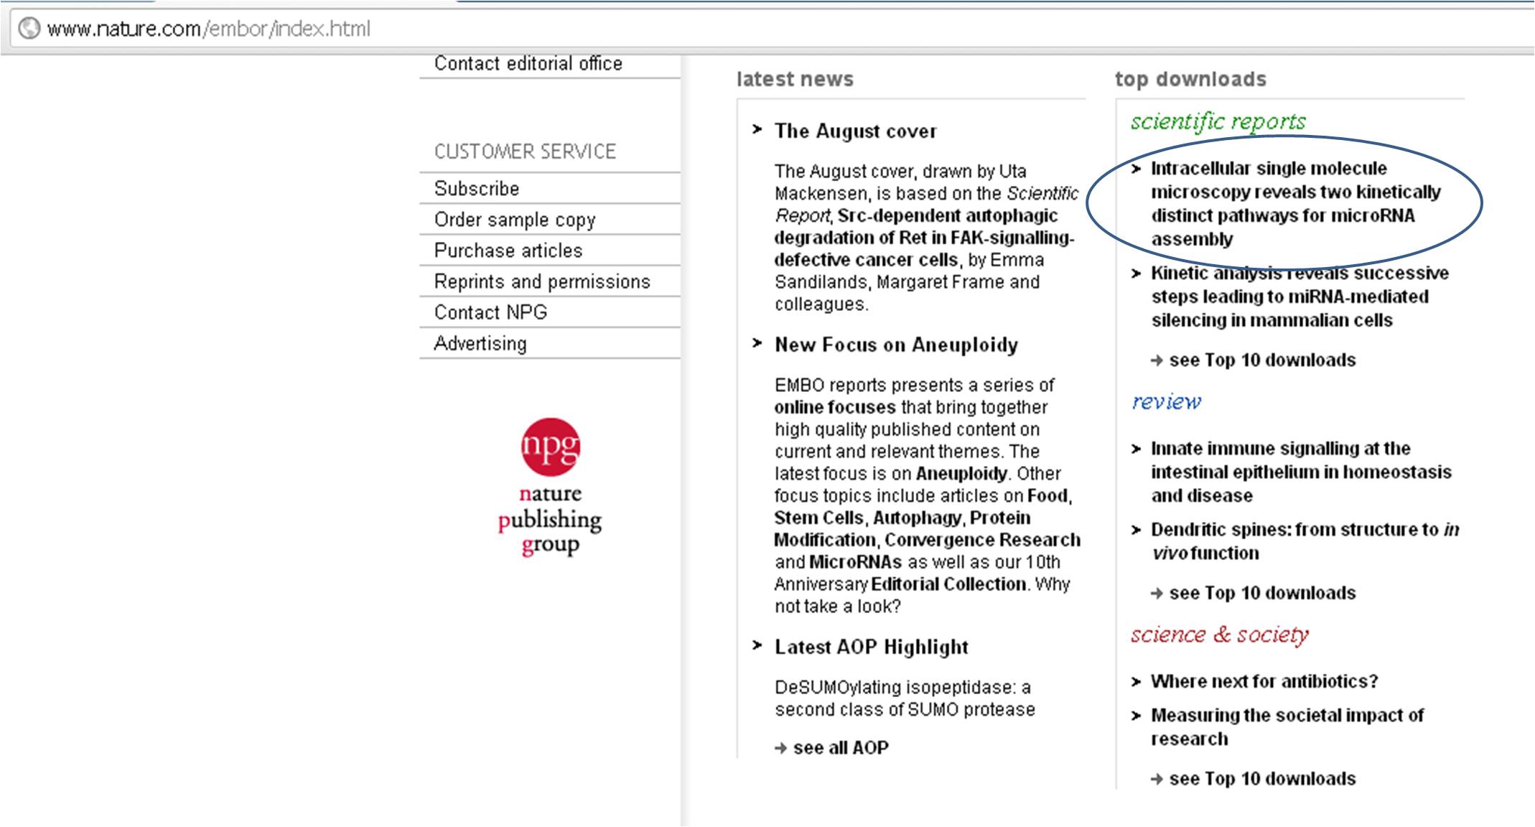Go to Purchase articles page
Screen dimensions: 1535x827
(x=508, y=251)
